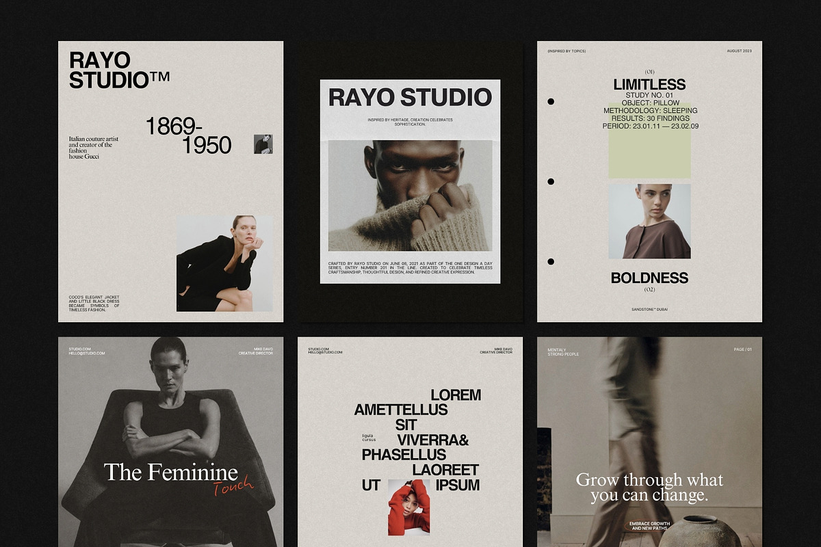This screenshot has width=821, height=547.
Task: Select "MIKE DAVO" credit on The Feminine Touch card
Action: tap(263, 349)
